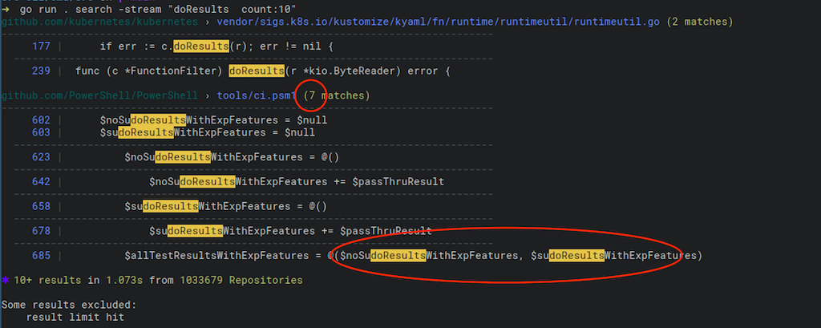Click the purple asterisk before results summary
The height and width of the screenshot is (328, 821).
(x=5, y=281)
